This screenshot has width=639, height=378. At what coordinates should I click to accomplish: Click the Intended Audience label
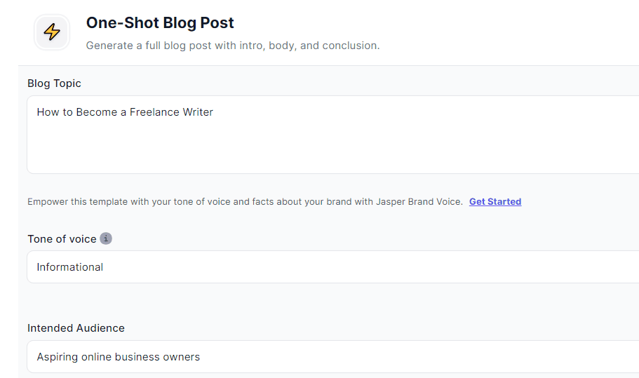click(x=76, y=328)
